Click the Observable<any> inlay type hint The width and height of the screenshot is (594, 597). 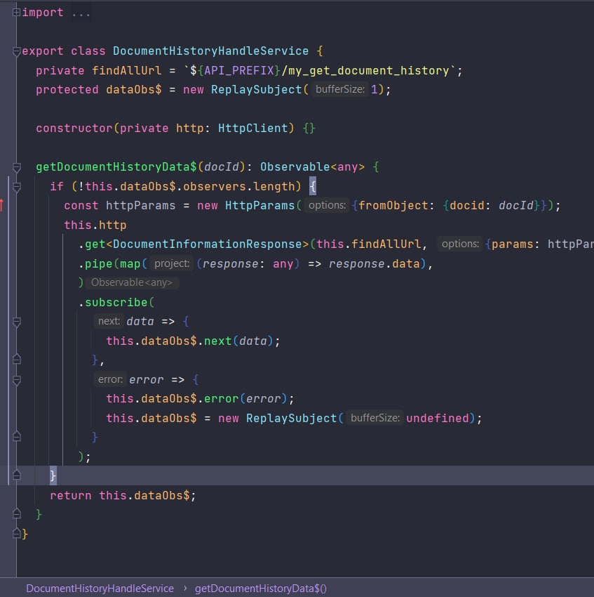tap(132, 282)
